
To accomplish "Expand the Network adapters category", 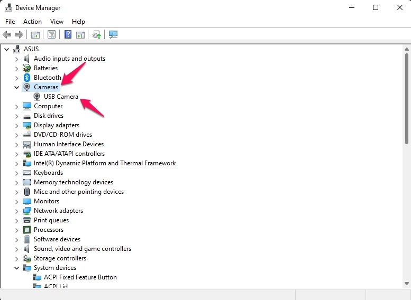I will [16, 211].
